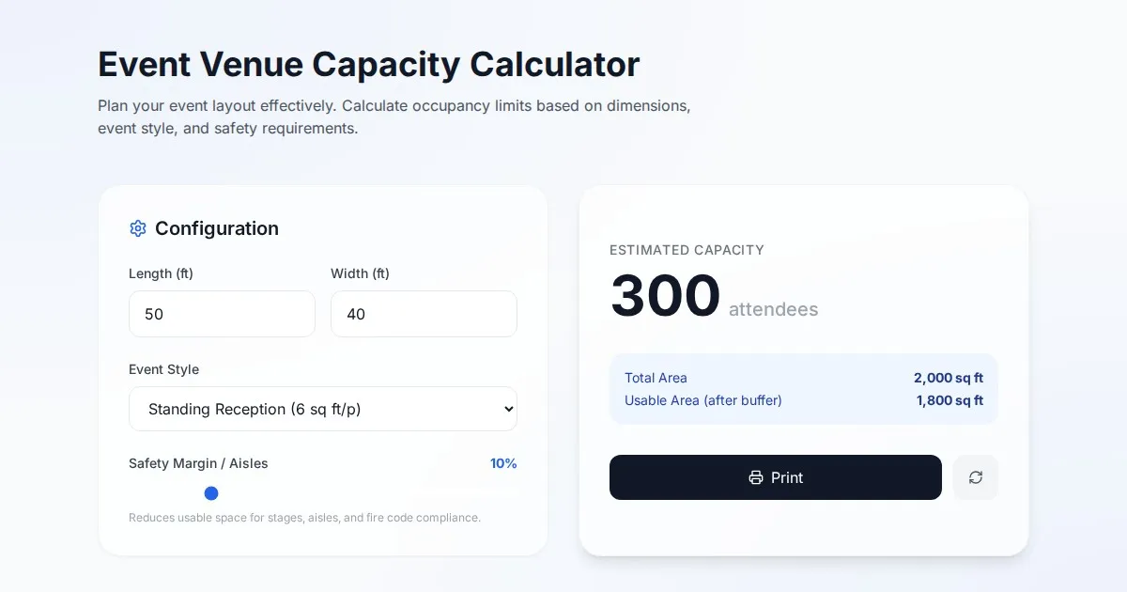This screenshot has width=1127, height=592.
Task: Click the Safety Margin / Aisles label
Action: click(x=198, y=463)
